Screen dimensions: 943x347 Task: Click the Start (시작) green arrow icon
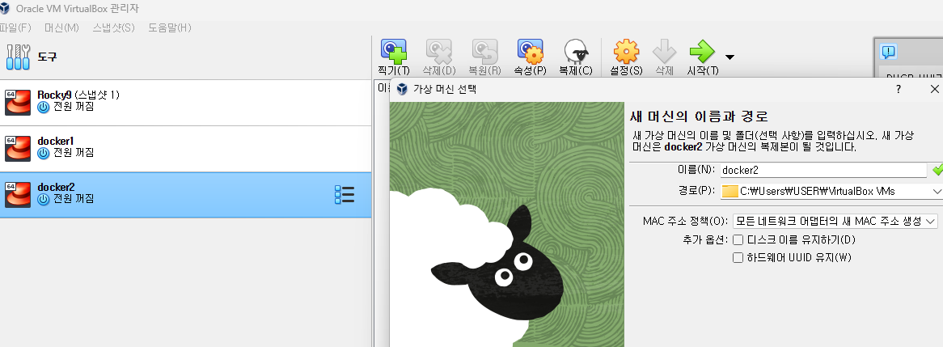[702, 52]
